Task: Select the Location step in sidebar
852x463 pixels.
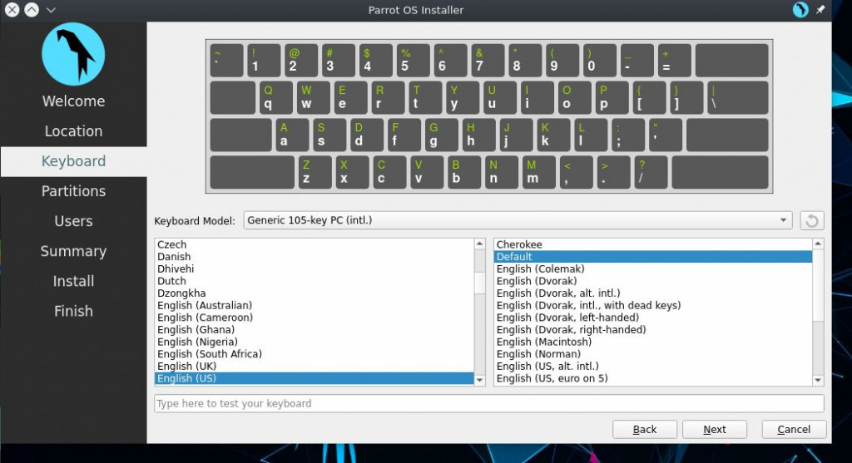Action: click(73, 131)
